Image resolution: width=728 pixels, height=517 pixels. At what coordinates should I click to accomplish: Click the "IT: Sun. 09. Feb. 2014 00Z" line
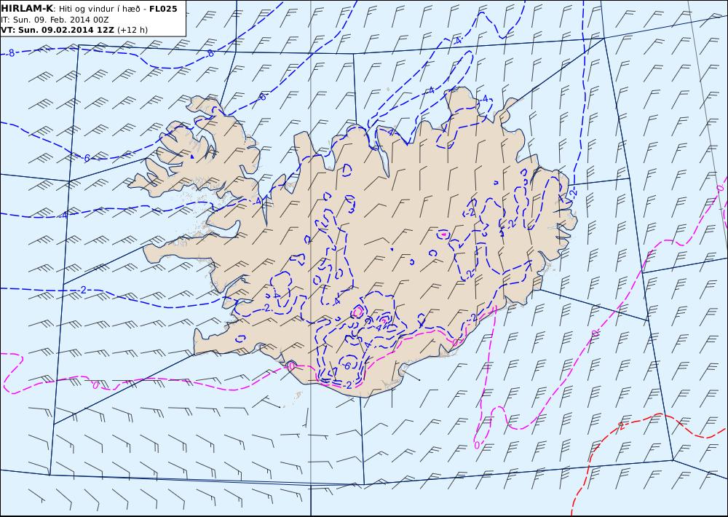pyautogui.click(x=55, y=20)
